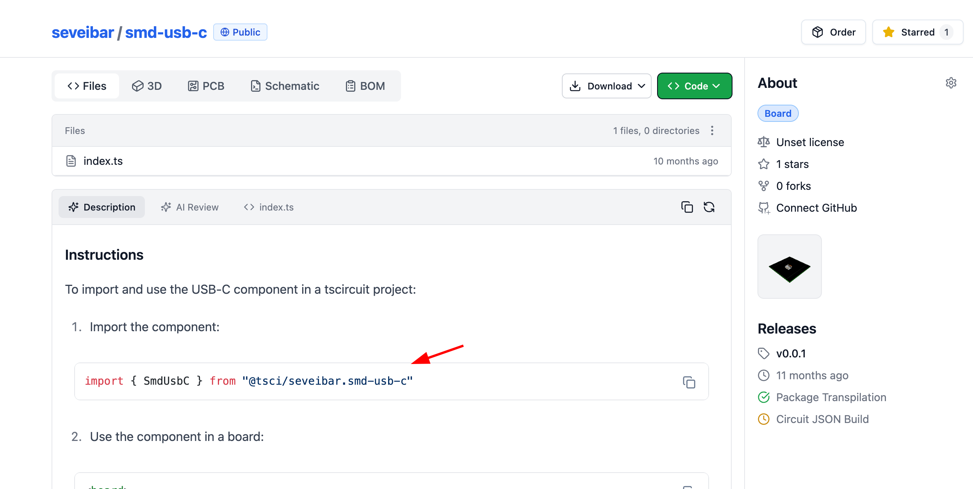Viewport: 973px width, 489px height.
Task: Open the seveibar profile link
Action: pyautogui.click(x=83, y=32)
